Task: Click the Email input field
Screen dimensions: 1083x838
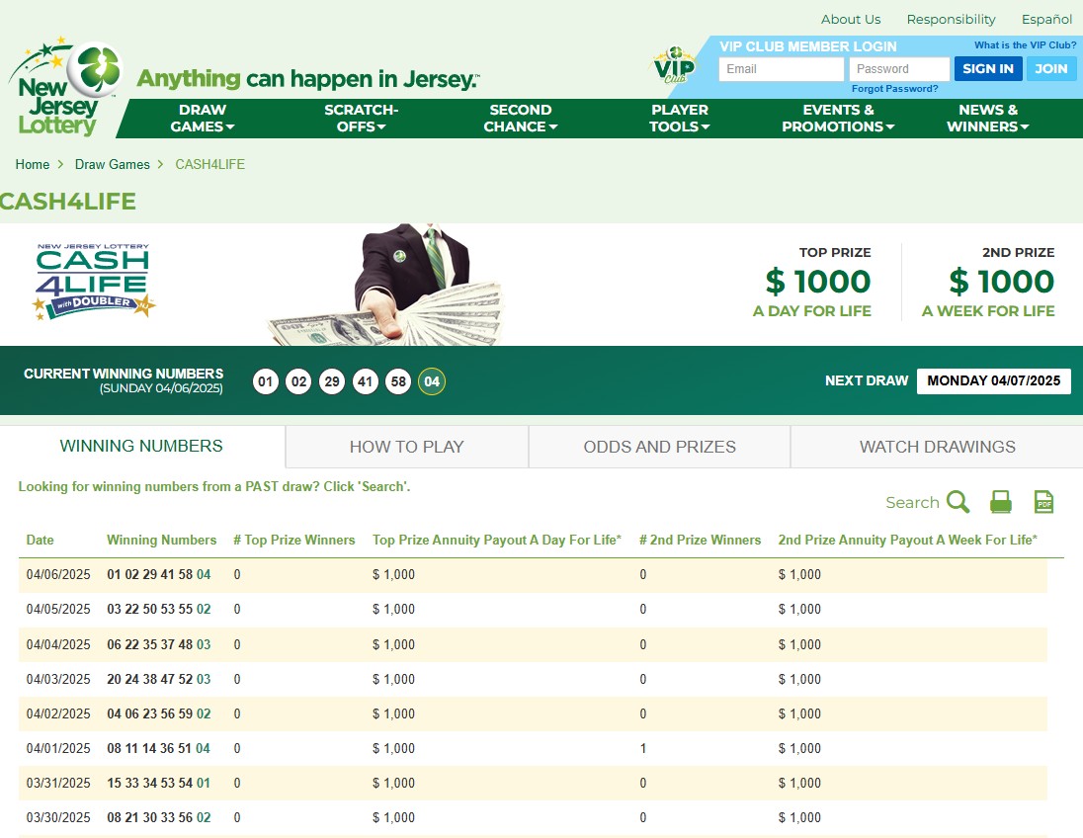Action: [781, 69]
